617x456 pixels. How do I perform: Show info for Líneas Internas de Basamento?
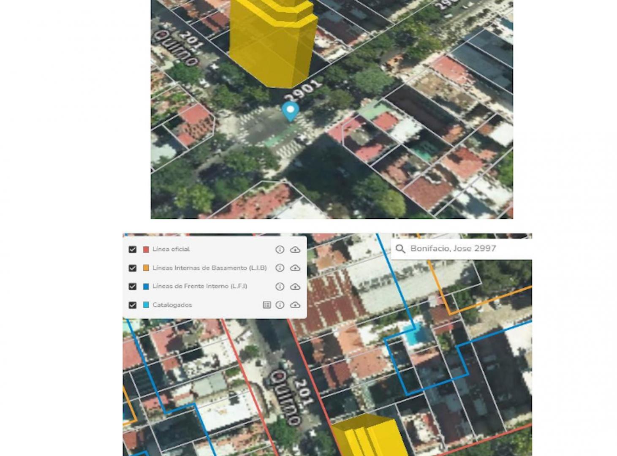click(280, 268)
